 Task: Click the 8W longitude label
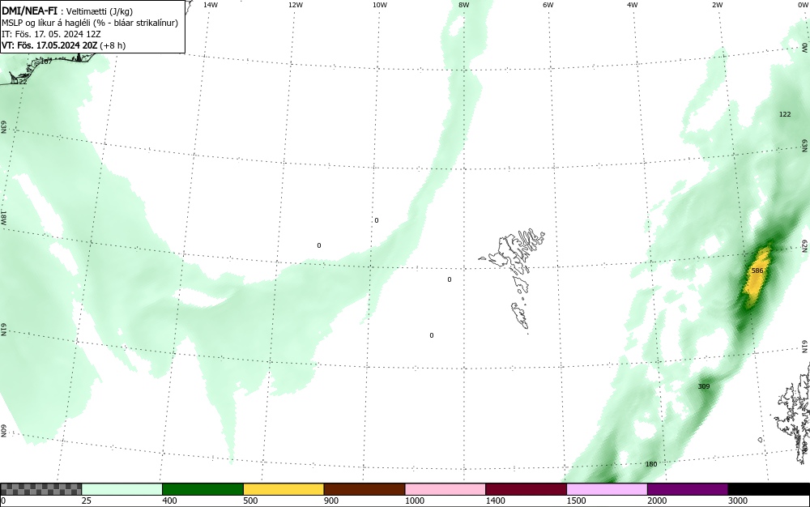tap(464, 5)
